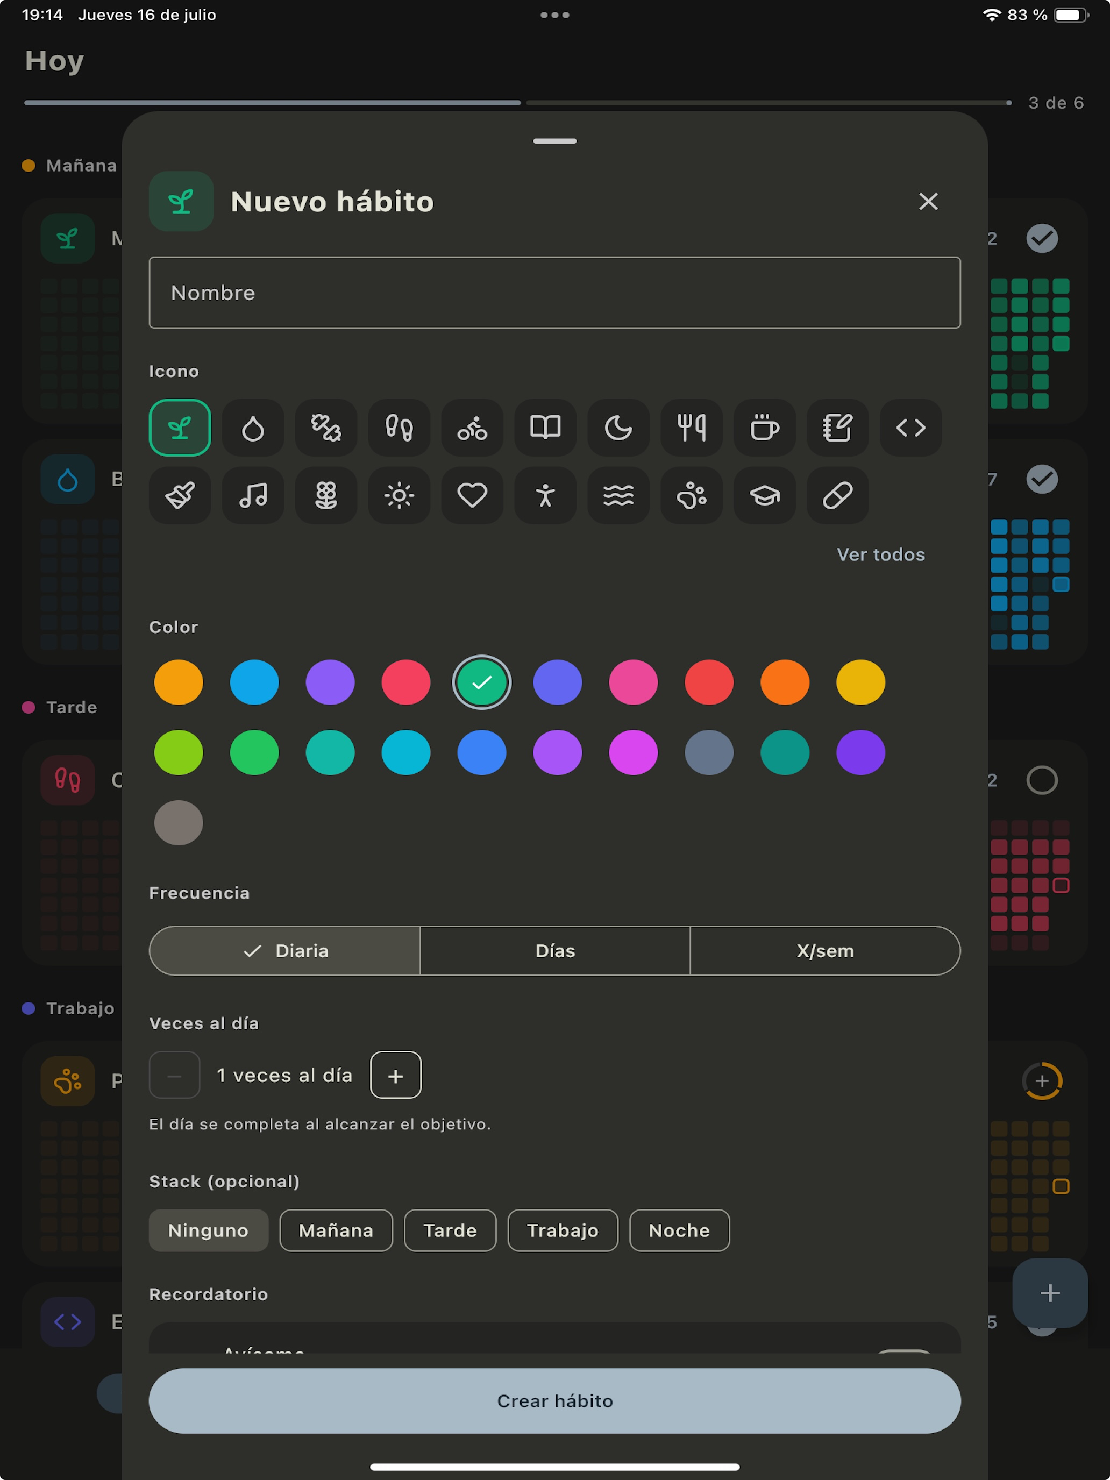The image size is (1110, 1480).
Task: Select the sprout plant icon in the icon grid
Action: pyautogui.click(x=179, y=428)
